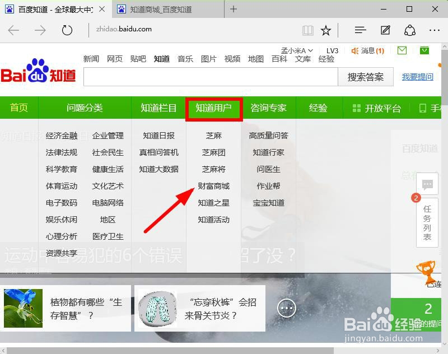
Task: Open the 开放平台 navigation item
Action: pos(376,108)
